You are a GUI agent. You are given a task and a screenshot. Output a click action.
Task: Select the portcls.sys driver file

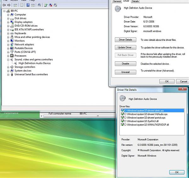(143, 118)
